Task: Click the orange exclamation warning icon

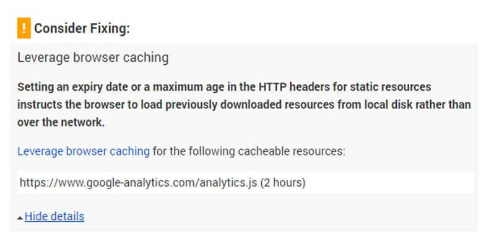Action: [x=24, y=28]
